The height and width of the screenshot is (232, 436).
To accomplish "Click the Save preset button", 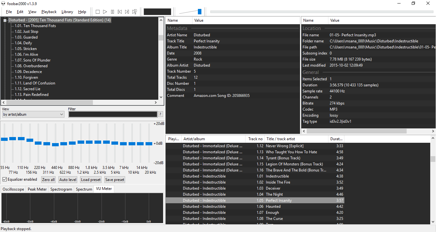I will [x=114, y=179].
